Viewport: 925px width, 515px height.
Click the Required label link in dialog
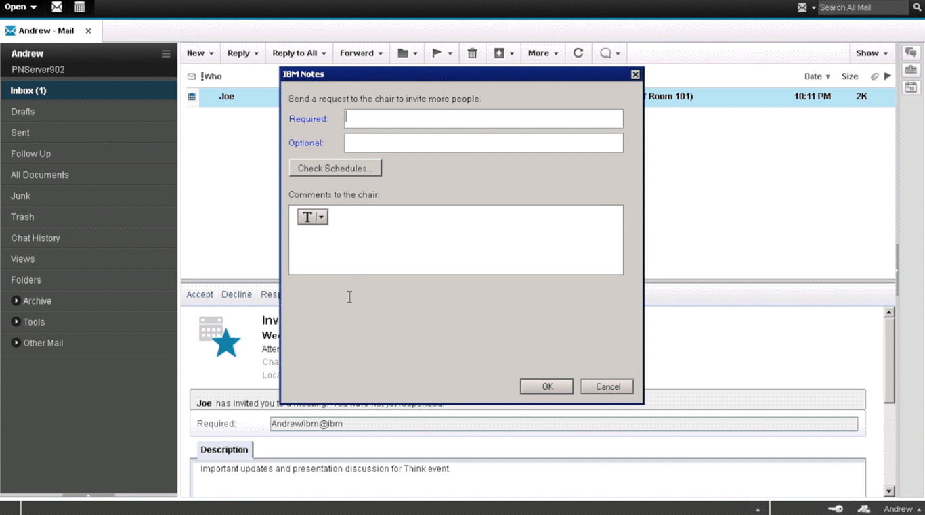(308, 119)
